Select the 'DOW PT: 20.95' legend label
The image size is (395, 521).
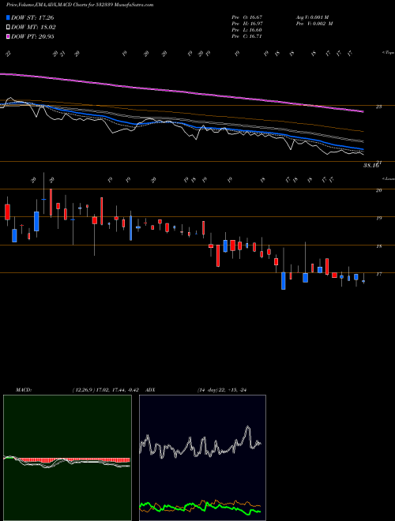[x=32, y=36]
